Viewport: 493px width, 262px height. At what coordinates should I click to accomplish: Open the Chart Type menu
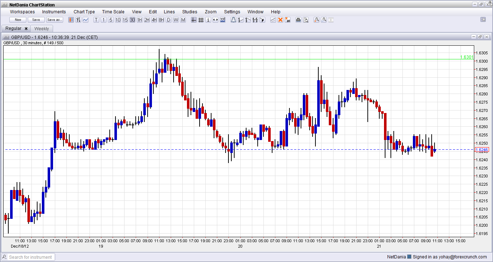[x=84, y=12]
